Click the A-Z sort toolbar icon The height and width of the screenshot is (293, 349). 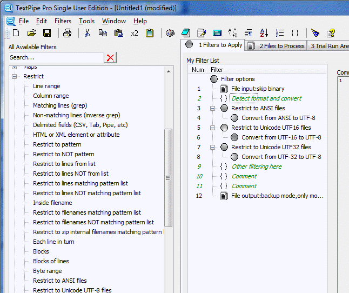point(264,34)
